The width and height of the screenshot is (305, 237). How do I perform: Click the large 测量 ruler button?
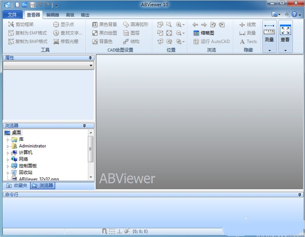point(270,33)
